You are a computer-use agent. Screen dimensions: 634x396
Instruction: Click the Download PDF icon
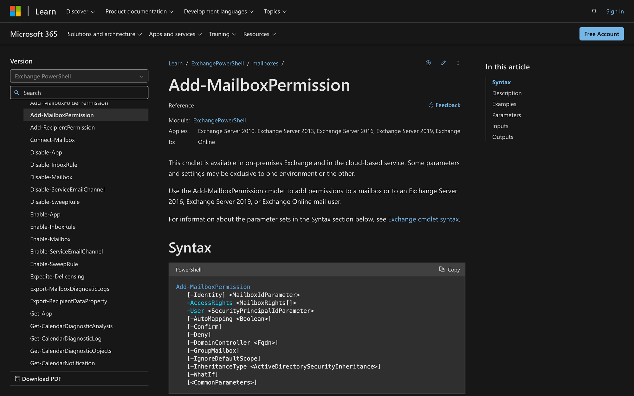(x=17, y=378)
